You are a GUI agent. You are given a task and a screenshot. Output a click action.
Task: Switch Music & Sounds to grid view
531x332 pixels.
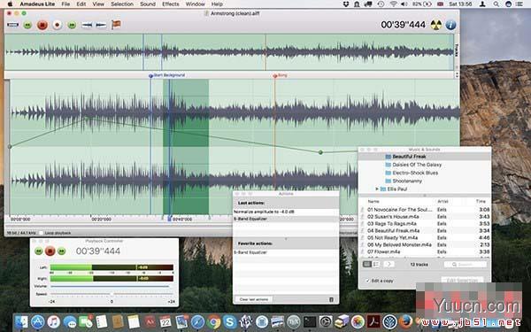[367, 264]
